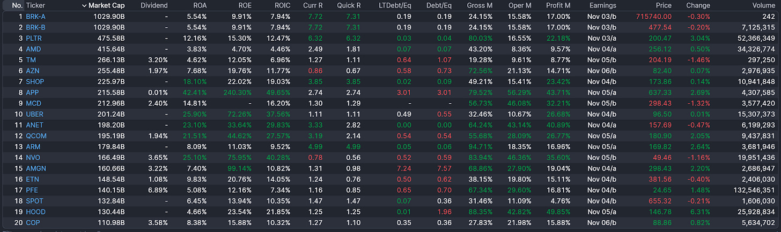Image resolution: width=781 pixels, height=232 pixels.
Task: Select SPOT price 655.32
Action: pyautogui.click(x=661, y=201)
